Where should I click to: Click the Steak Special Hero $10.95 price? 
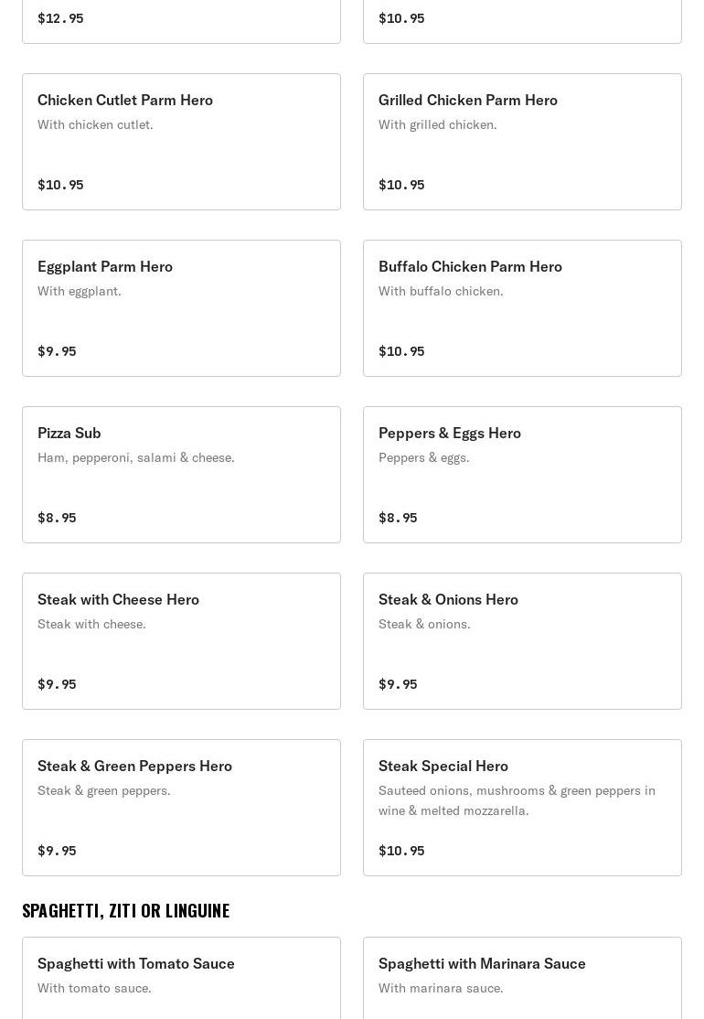click(401, 851)
